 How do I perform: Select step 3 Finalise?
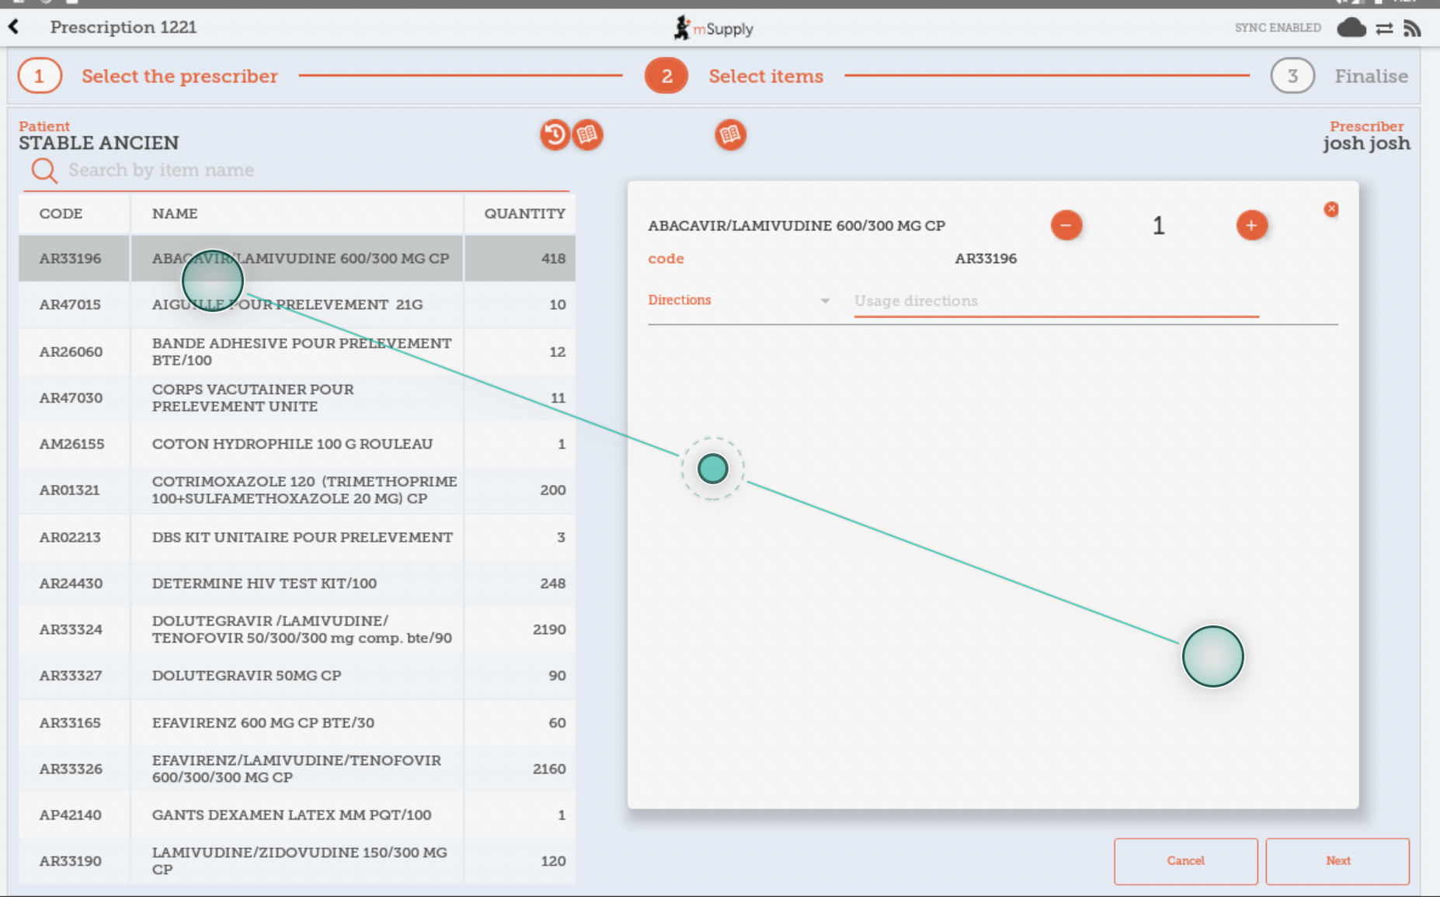1292,75
